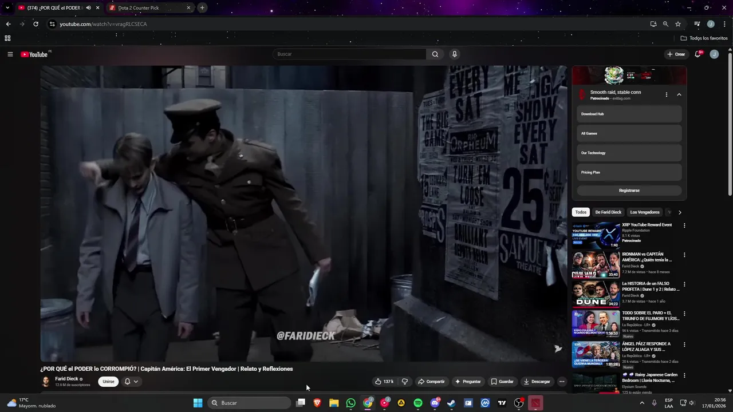Open the browser media control icon
The width and height of the screenshot is (733, 412).
point(697,24)
